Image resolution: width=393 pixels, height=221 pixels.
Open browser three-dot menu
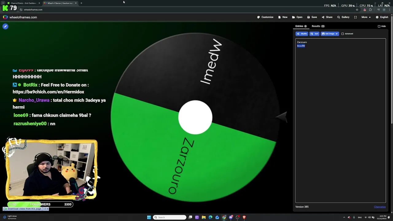[389, 10]
